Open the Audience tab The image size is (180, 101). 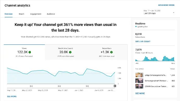pos(51,14)
